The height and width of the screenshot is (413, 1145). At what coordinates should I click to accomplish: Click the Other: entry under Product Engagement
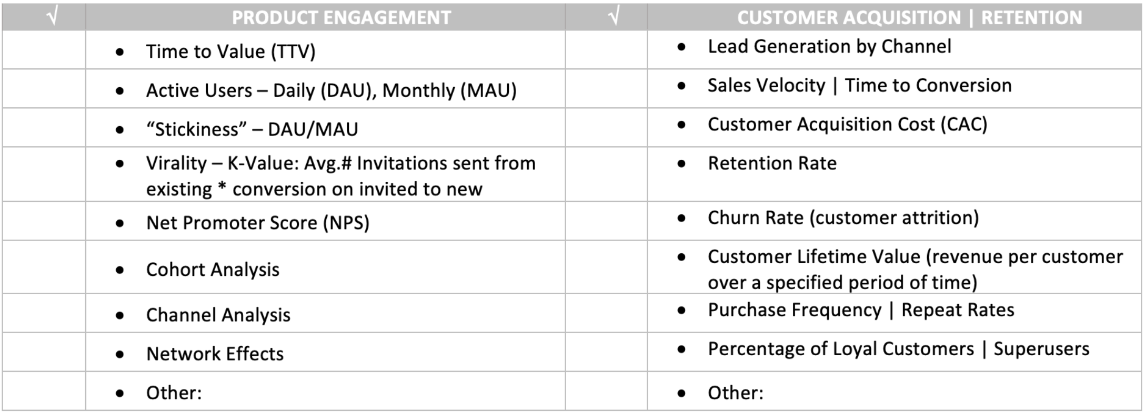pos(174,393)
